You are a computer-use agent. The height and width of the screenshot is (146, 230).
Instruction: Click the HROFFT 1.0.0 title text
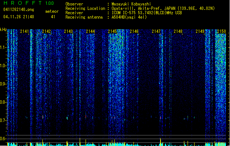[29, 3]
